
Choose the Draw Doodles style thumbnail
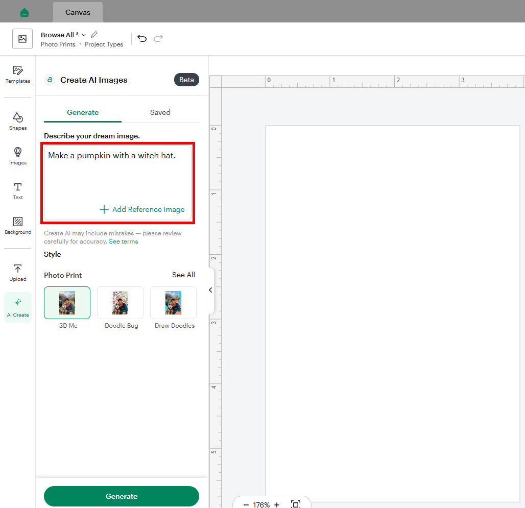pos(174,303)
